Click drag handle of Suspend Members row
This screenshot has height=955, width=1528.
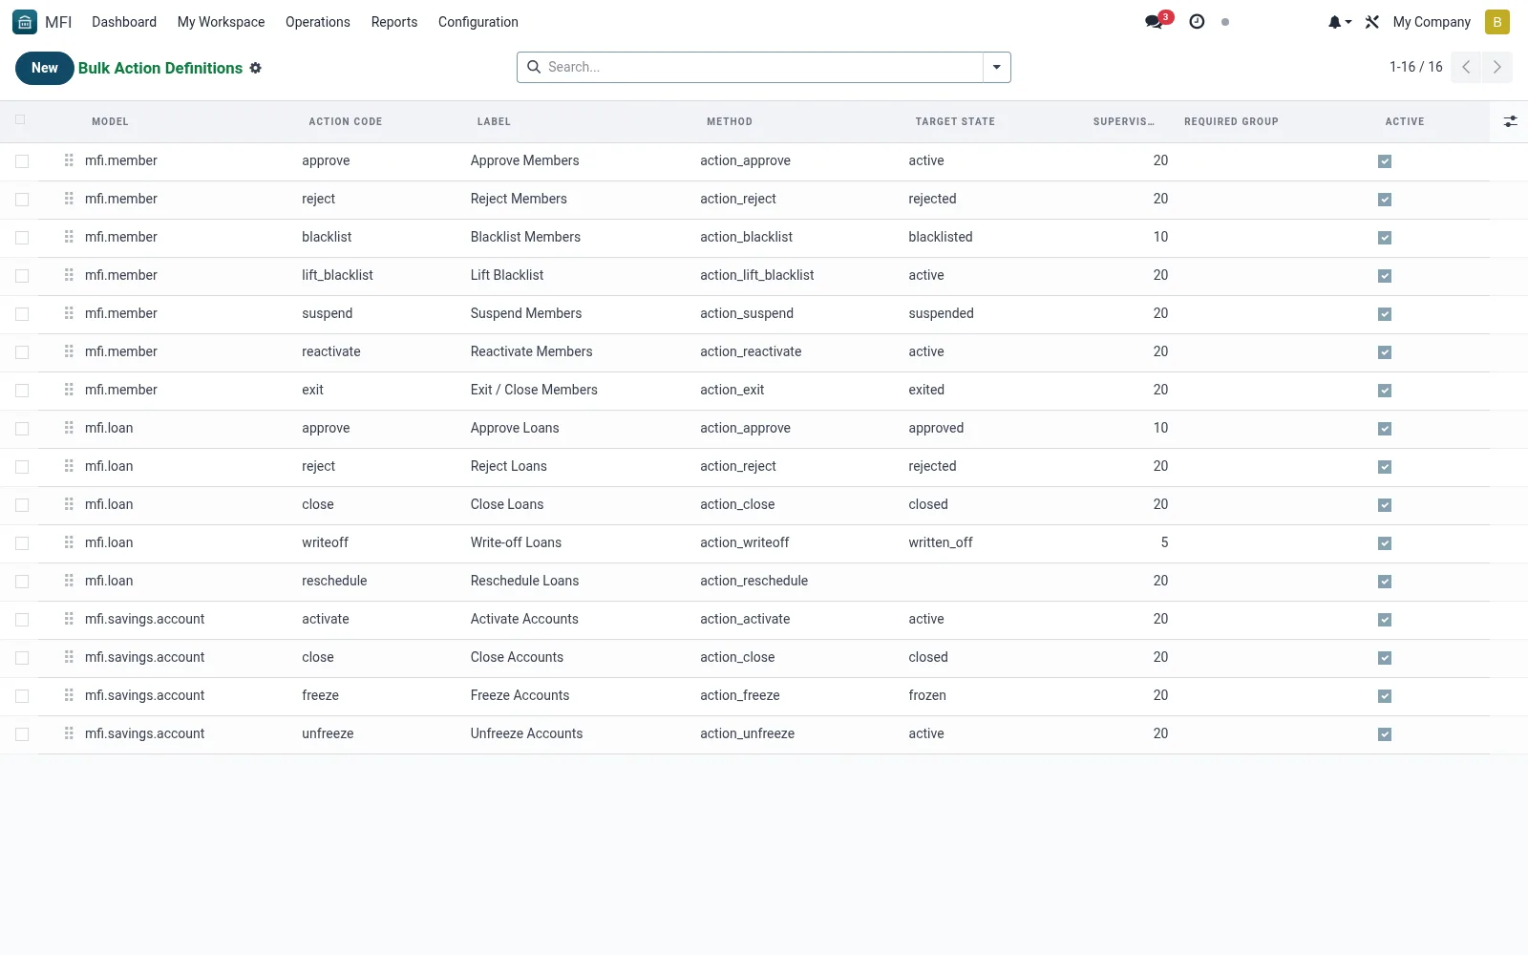[69, 313]
